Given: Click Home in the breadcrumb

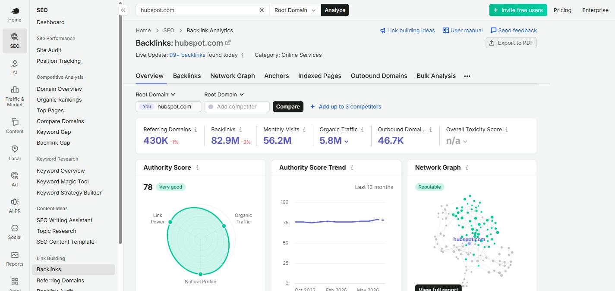Looking at the screenshot, I should [143, 31].
